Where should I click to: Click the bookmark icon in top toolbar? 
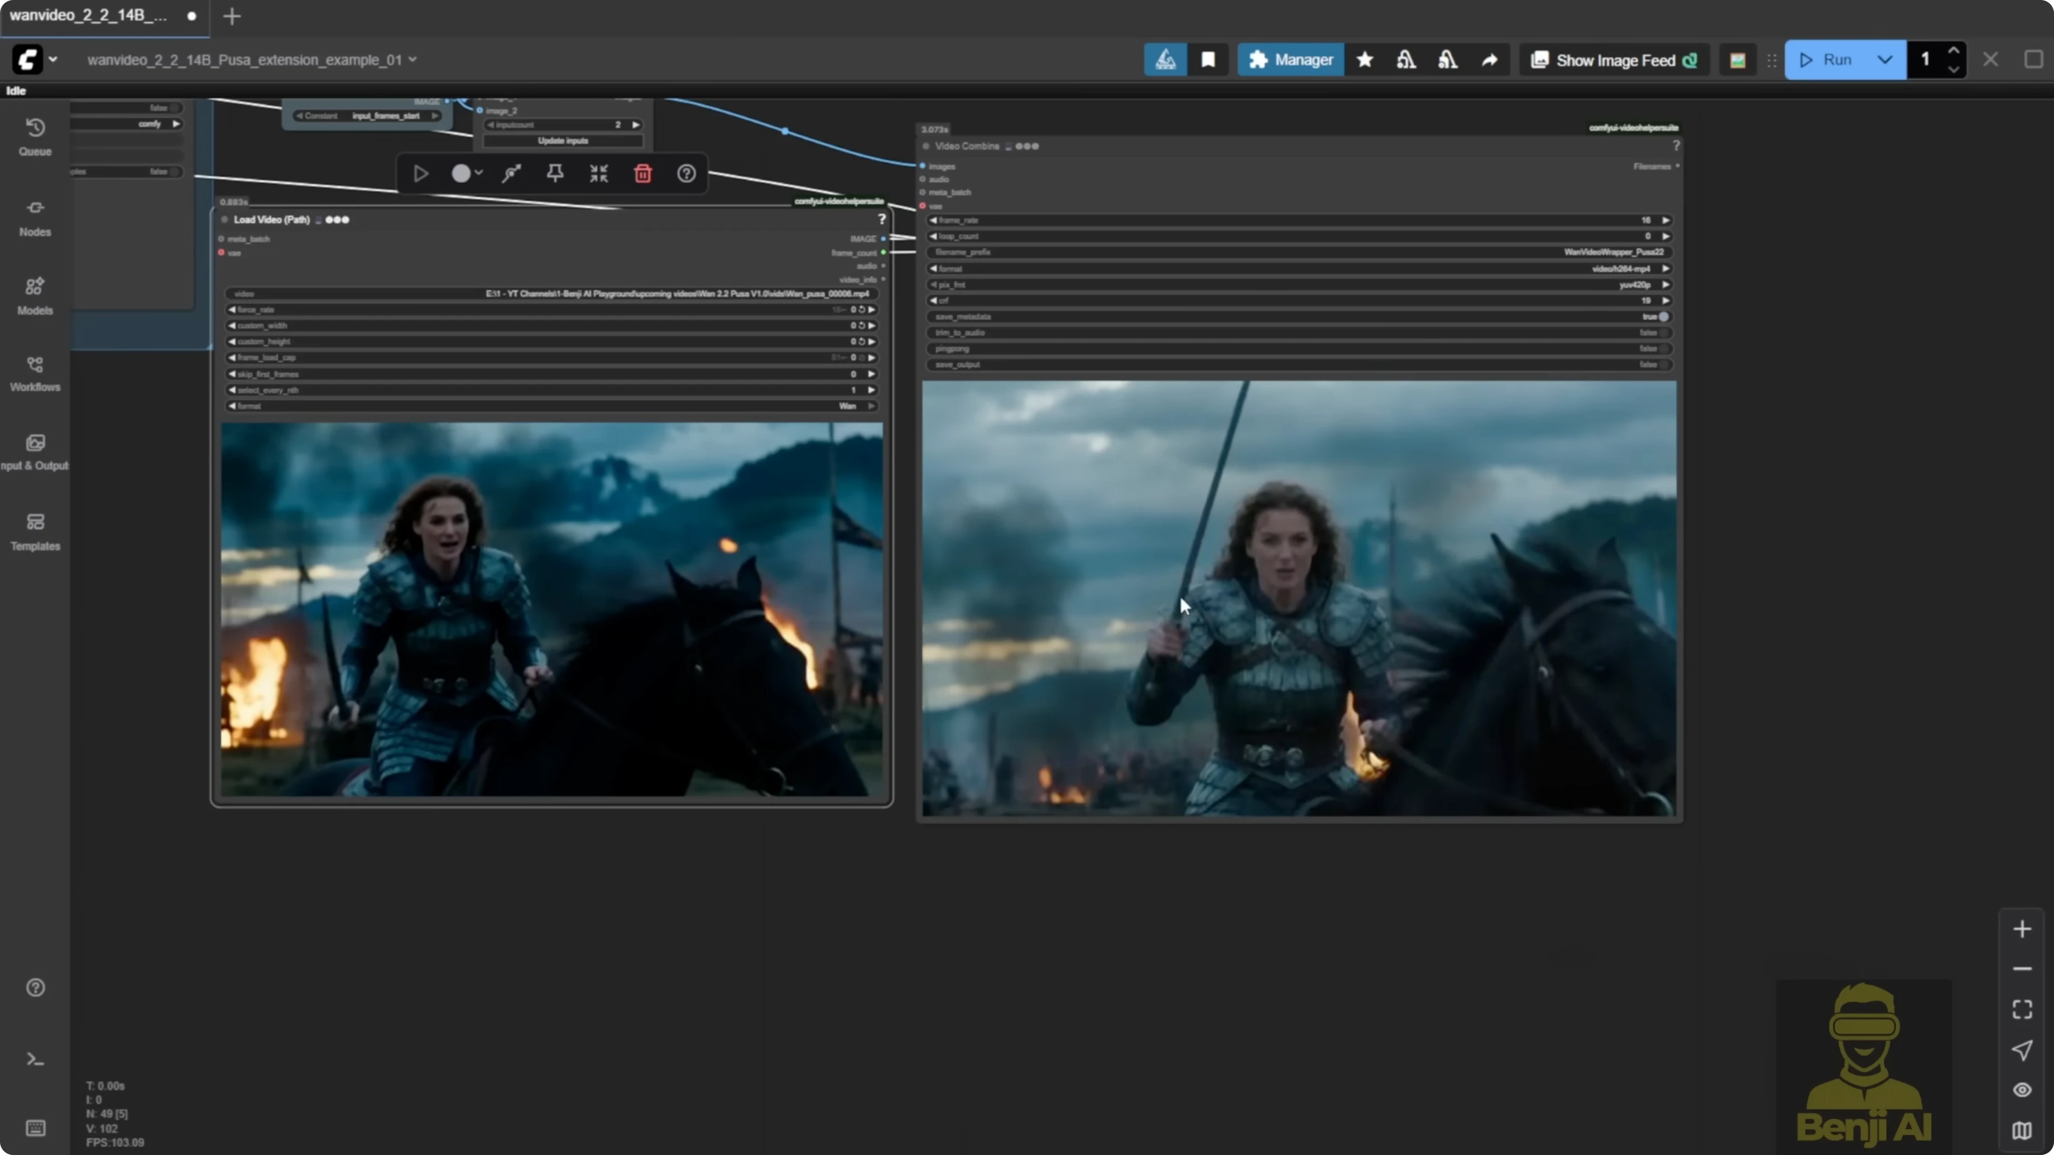pyautogui.click(x=1208, y=60)
